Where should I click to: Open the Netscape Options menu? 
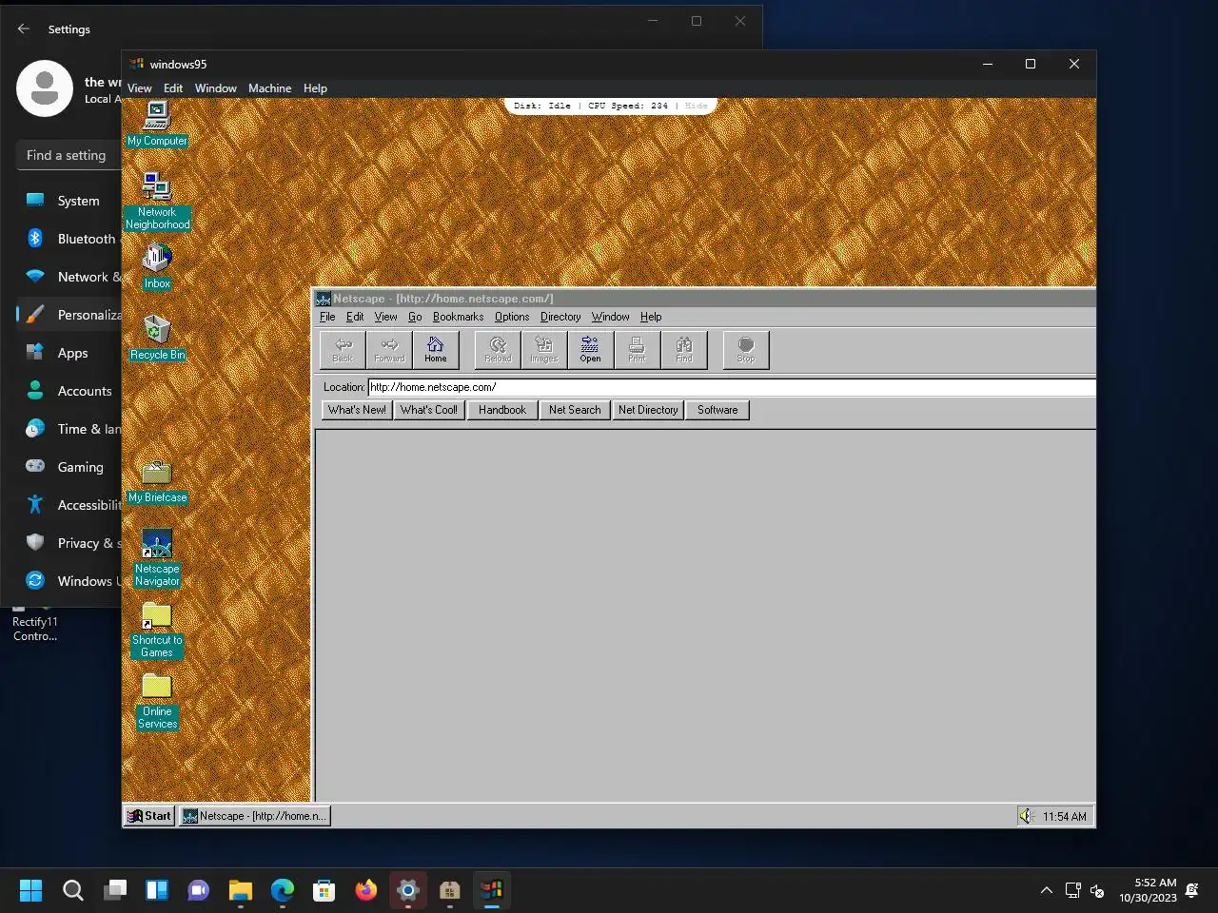coord(512,317)
